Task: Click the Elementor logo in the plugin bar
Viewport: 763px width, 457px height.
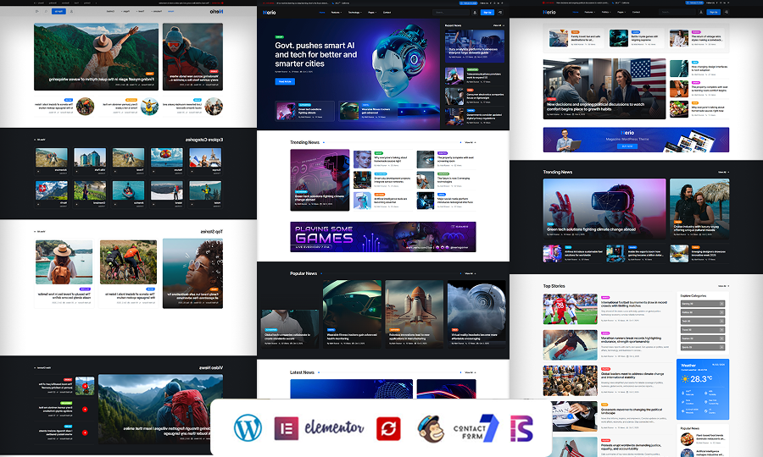Action: pyautogui.click(x=320, y=428)
